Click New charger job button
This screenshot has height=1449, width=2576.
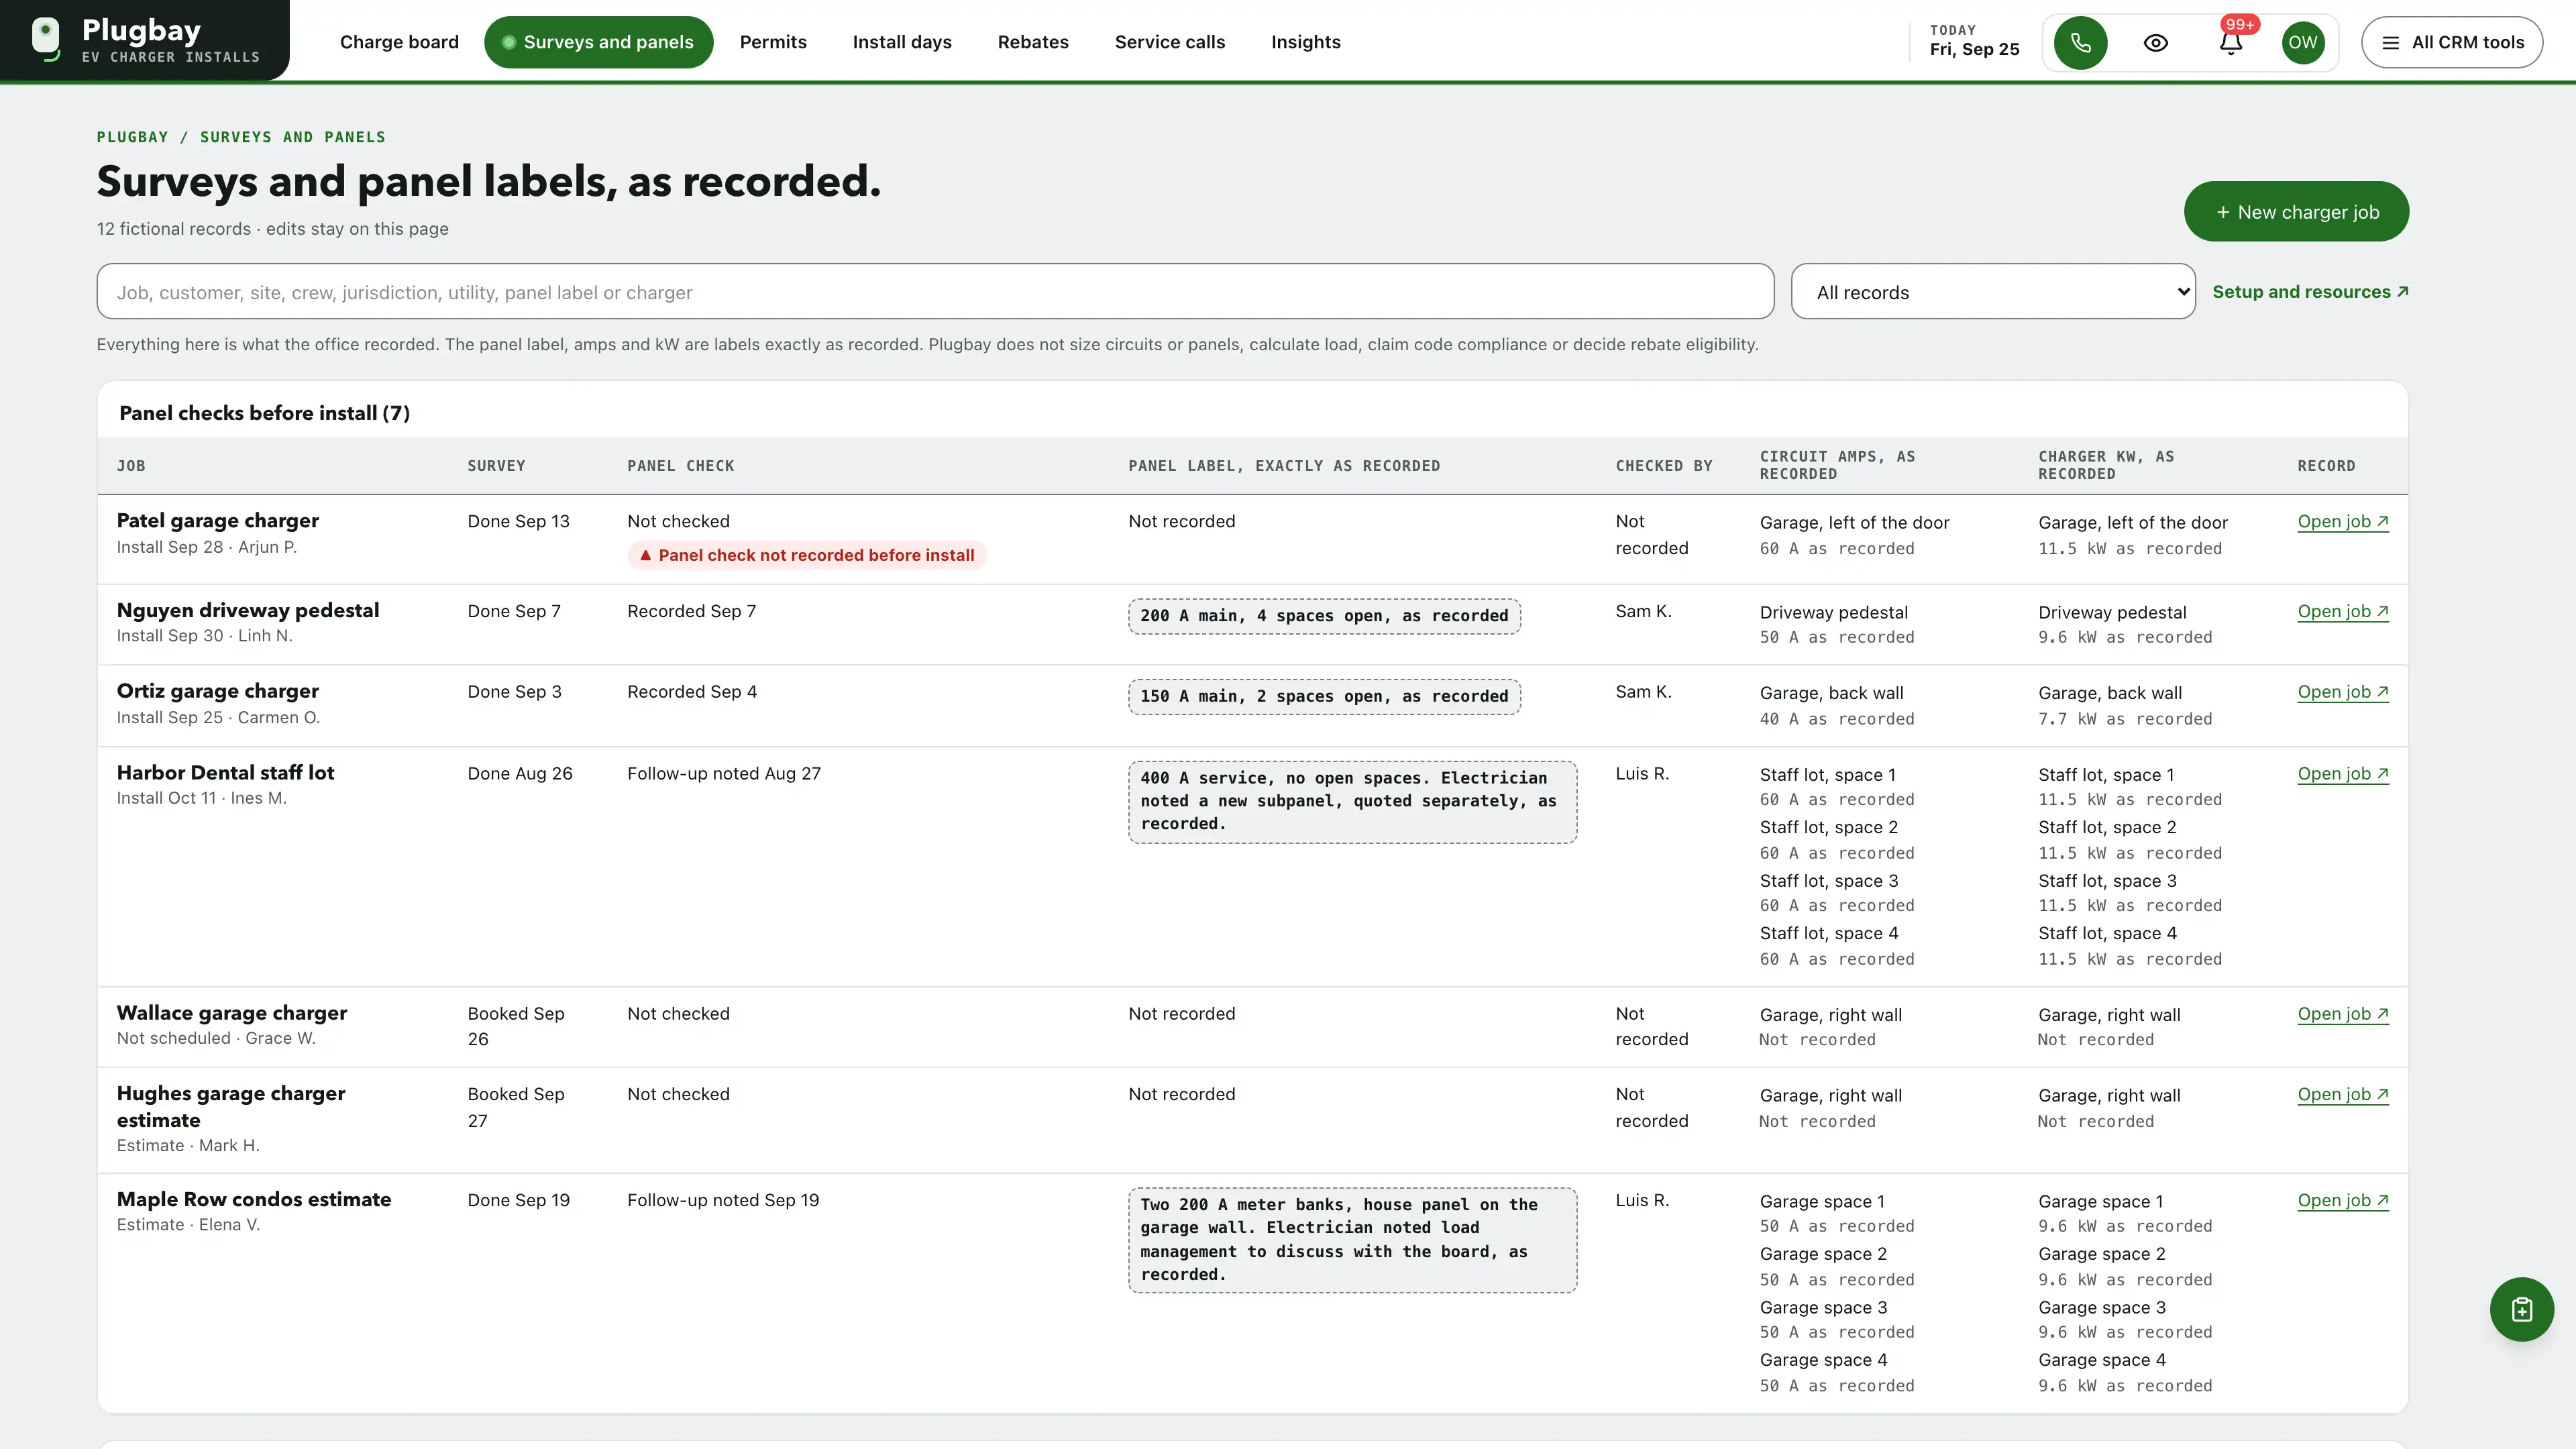point(2296,211)
